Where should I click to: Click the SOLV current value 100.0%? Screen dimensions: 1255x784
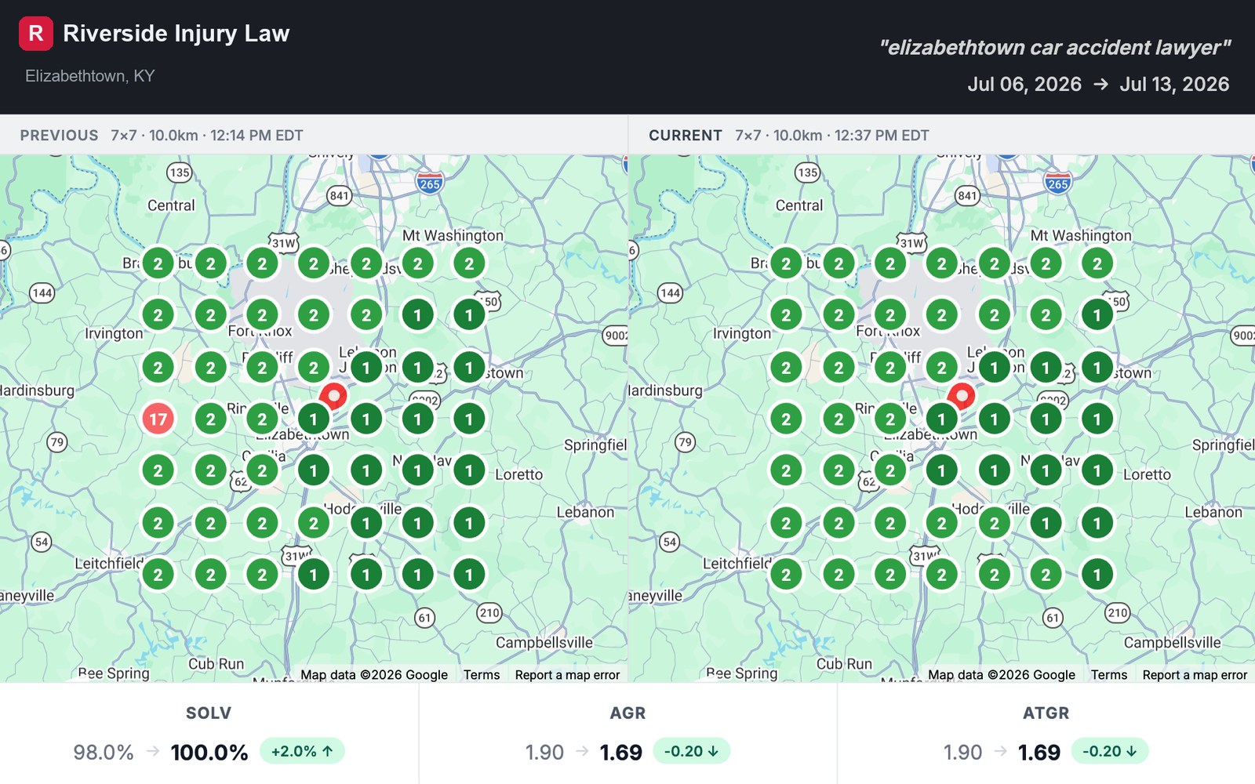point(209,753)
